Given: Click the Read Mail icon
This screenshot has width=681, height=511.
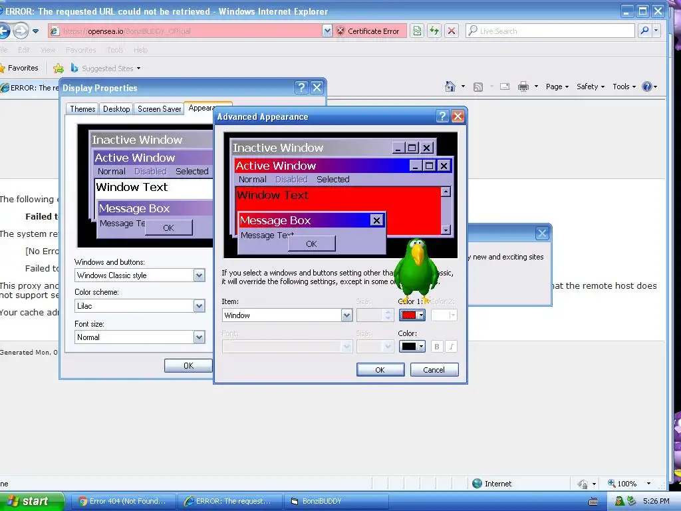Looking at the screenshot, I should click(504, 86).
